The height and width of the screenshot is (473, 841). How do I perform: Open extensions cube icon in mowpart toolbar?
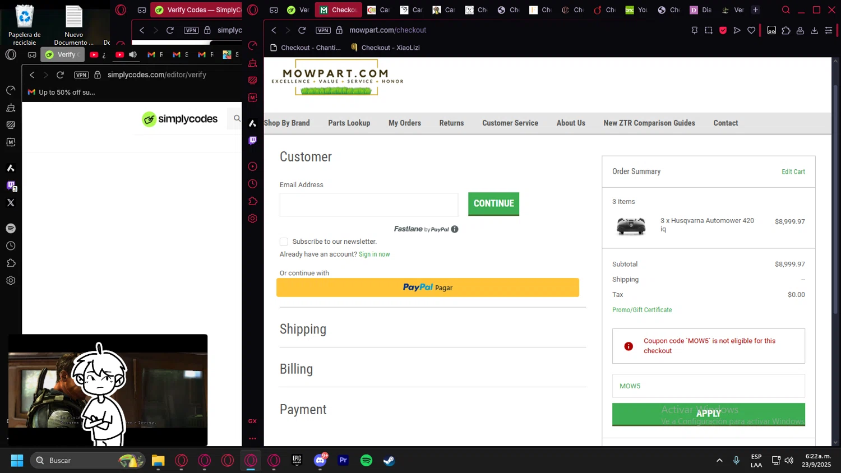pyautogui.click(x=786, y=30)
